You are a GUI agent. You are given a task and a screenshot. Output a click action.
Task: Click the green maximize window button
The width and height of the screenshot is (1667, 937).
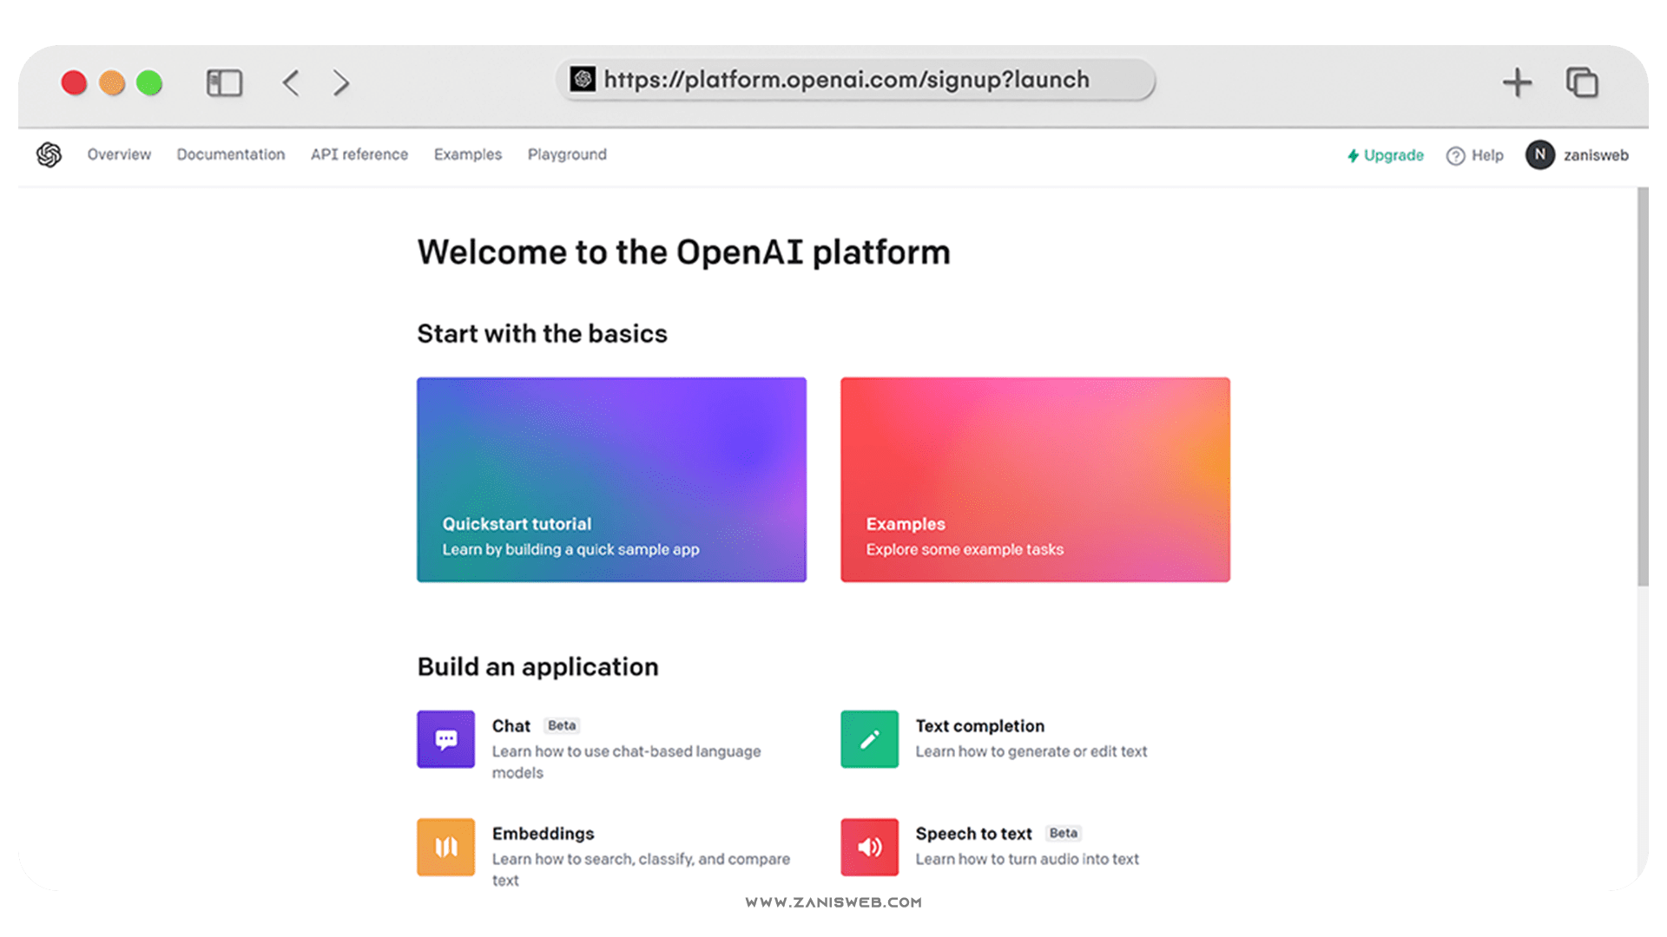click(149, 83)
